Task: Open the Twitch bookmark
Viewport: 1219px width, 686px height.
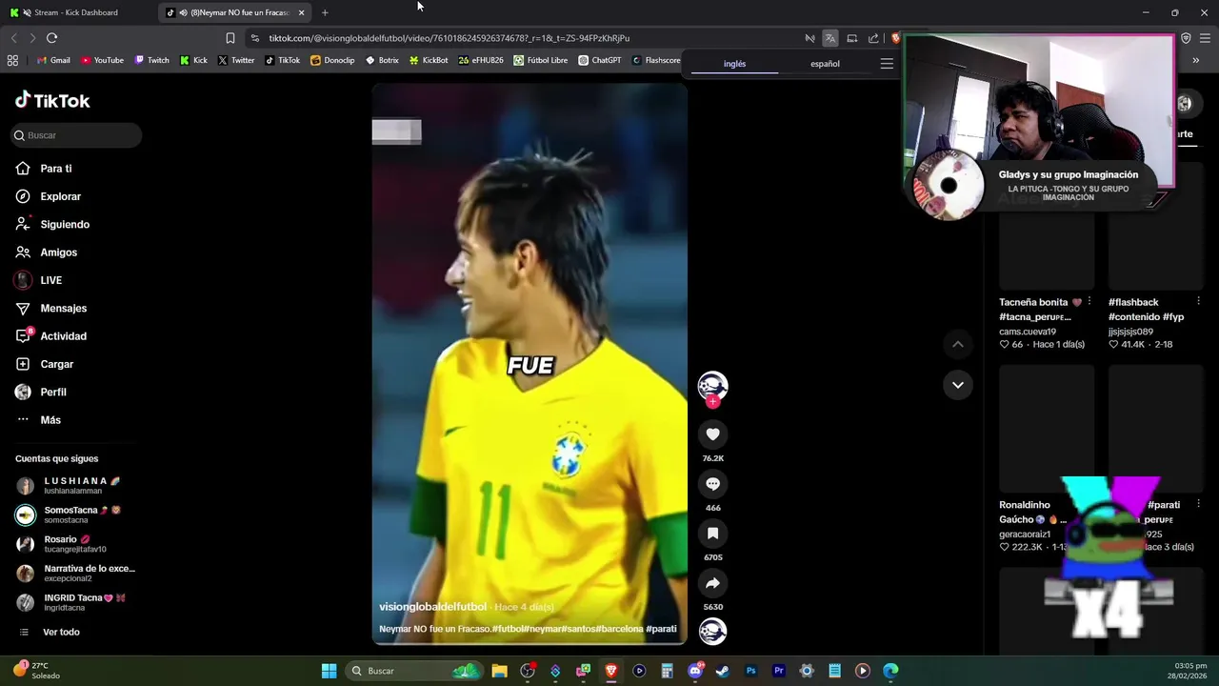Action: pos(151,60)
